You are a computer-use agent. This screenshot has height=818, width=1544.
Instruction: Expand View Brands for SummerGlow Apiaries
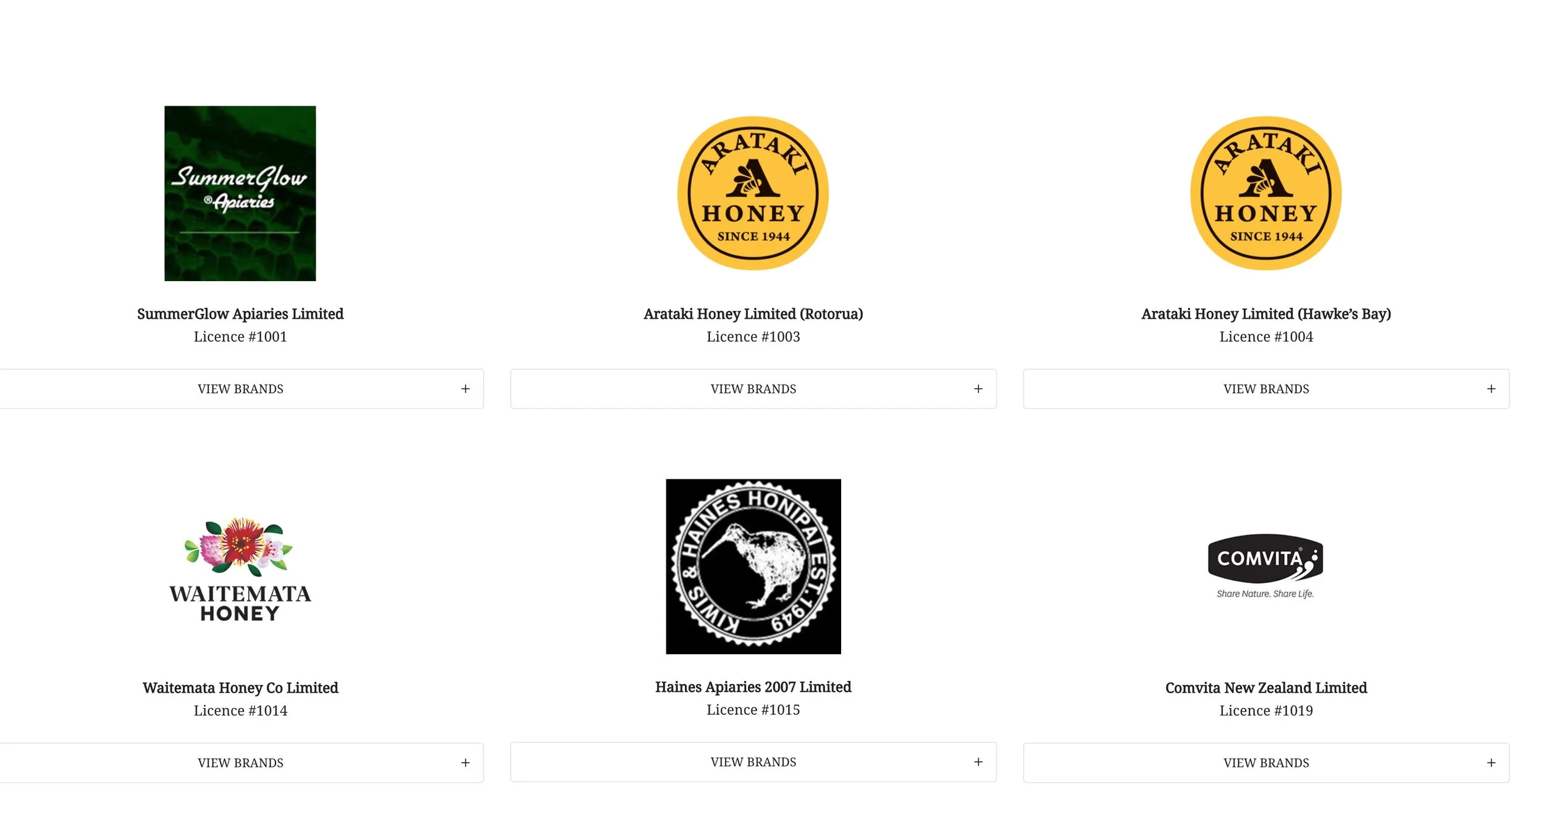click(x=240, y=389)
